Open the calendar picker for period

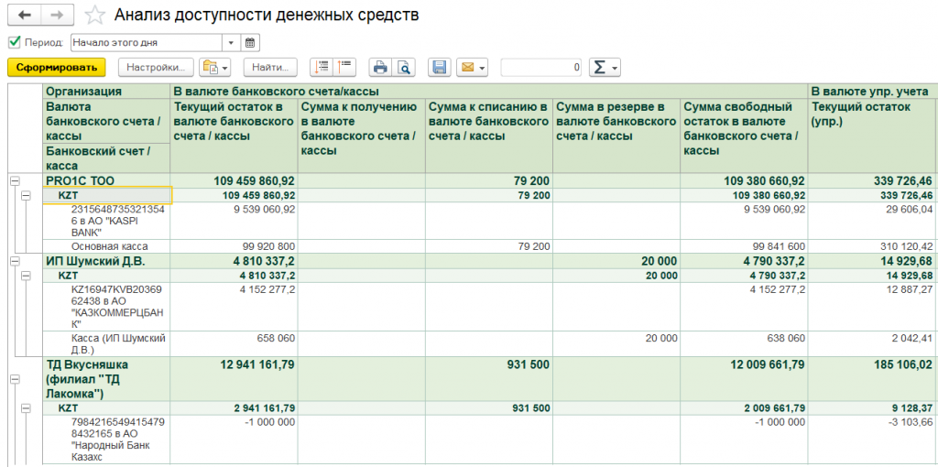250,42
